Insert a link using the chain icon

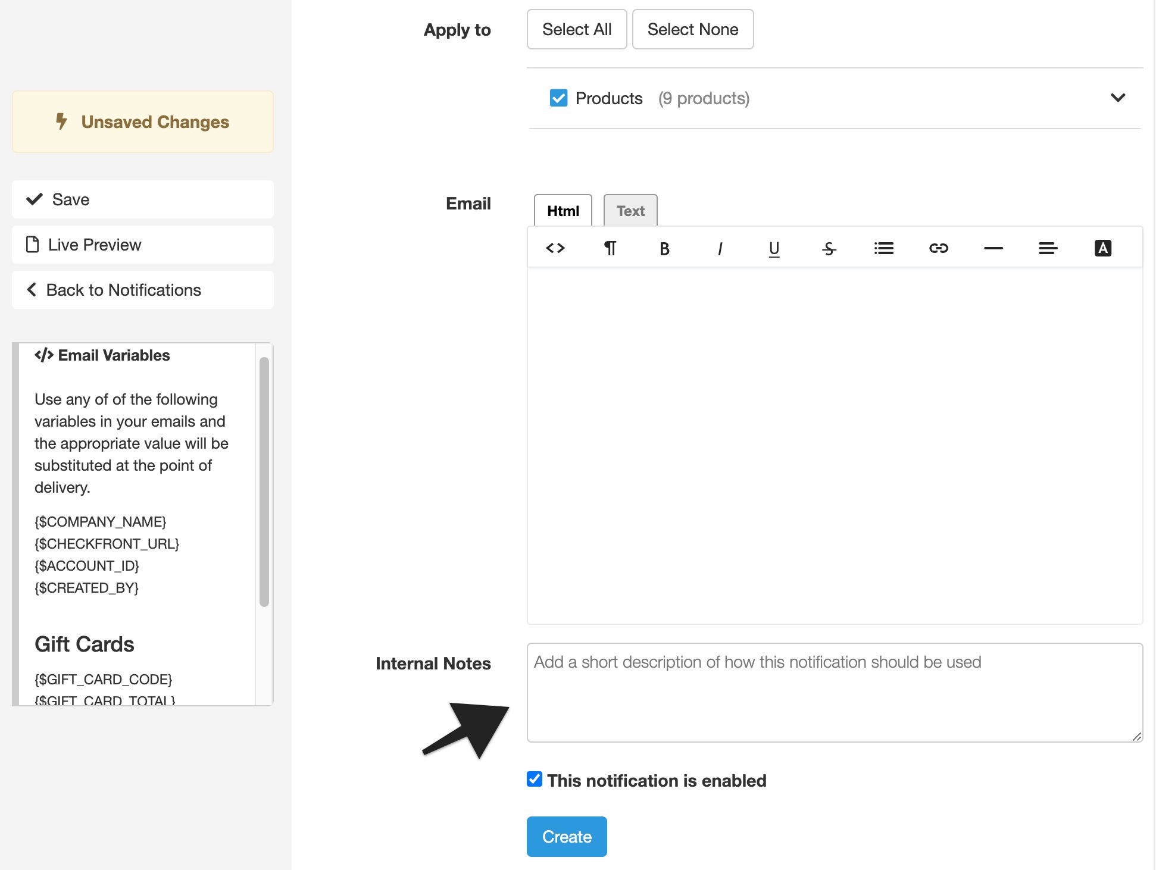(x=939, y=248)
